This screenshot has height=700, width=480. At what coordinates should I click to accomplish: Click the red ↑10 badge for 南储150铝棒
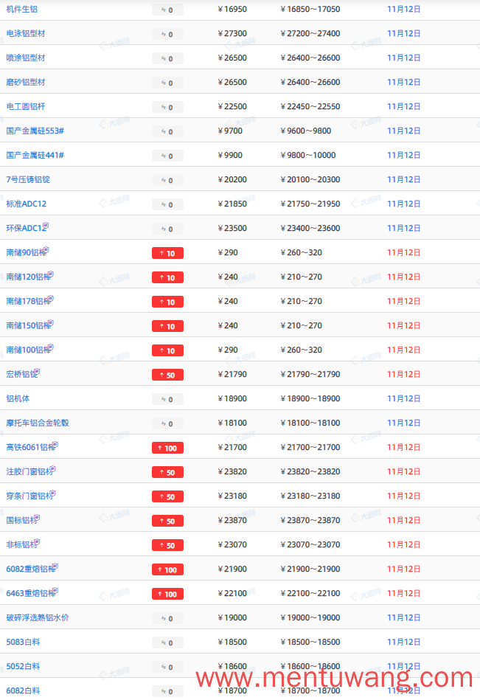coord(167,326)
